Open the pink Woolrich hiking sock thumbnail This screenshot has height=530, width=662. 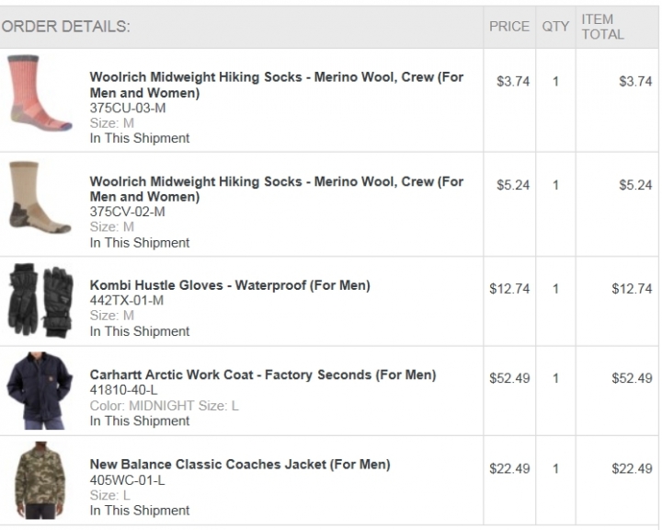point(40,93)
